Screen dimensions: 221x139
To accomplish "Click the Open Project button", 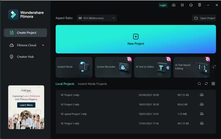I will (204, 18).
